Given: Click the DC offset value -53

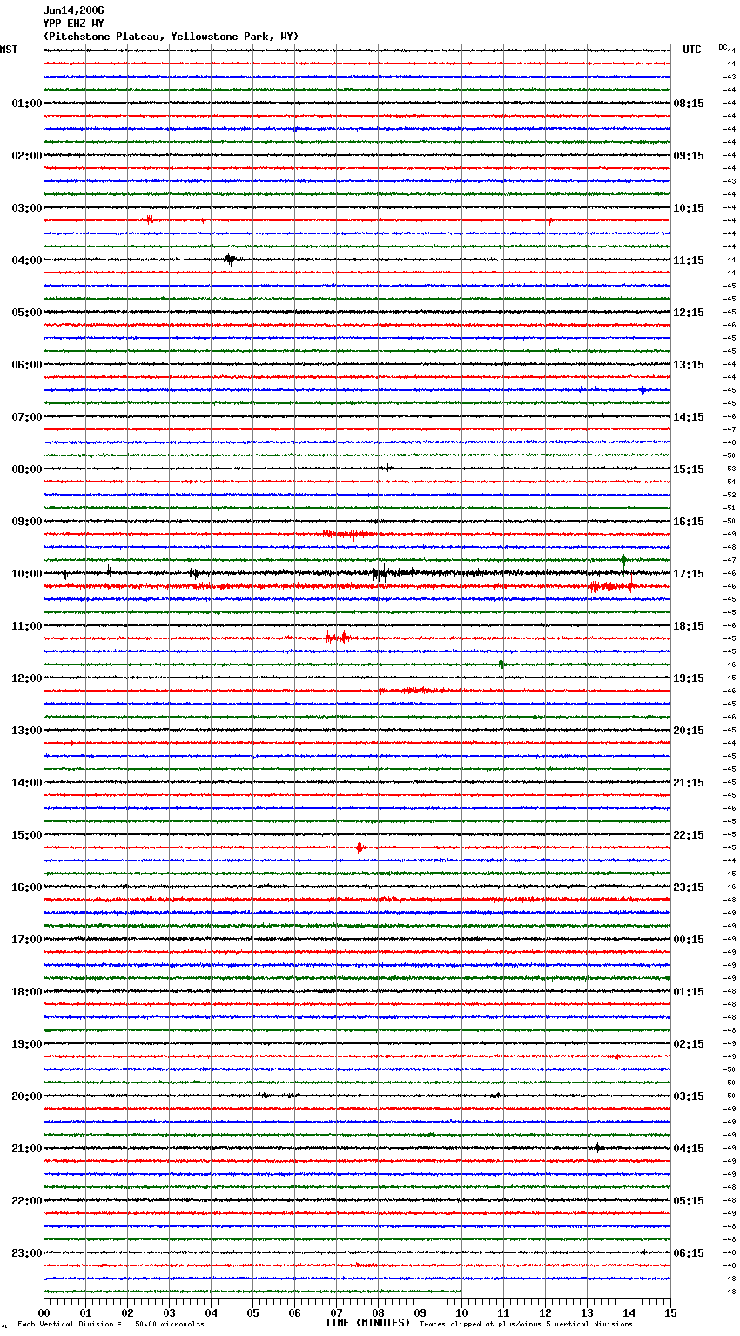Looking at the screenshot, I should pyautogui.click(x=730, y=469).
